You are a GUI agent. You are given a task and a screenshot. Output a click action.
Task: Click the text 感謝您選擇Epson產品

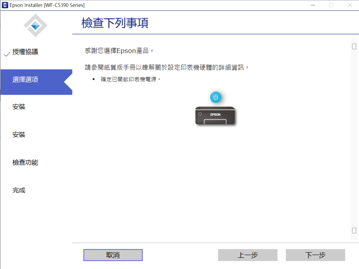point(119,50)
